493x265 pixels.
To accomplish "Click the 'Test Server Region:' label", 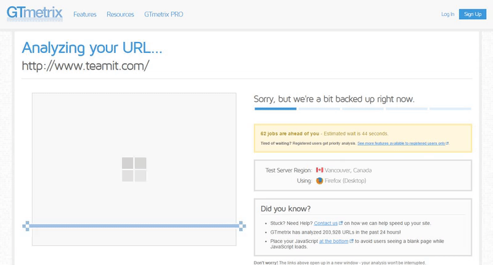I will [x=288, y=170].
